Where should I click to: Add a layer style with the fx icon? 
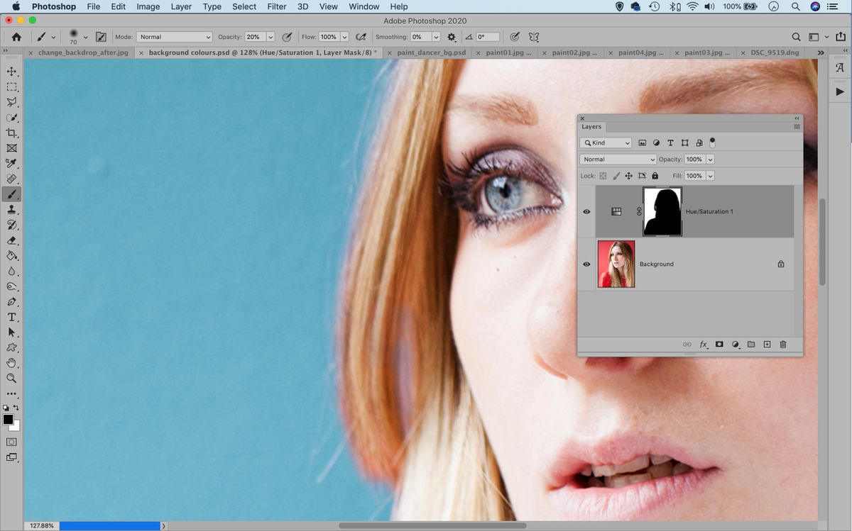(704, 345)
